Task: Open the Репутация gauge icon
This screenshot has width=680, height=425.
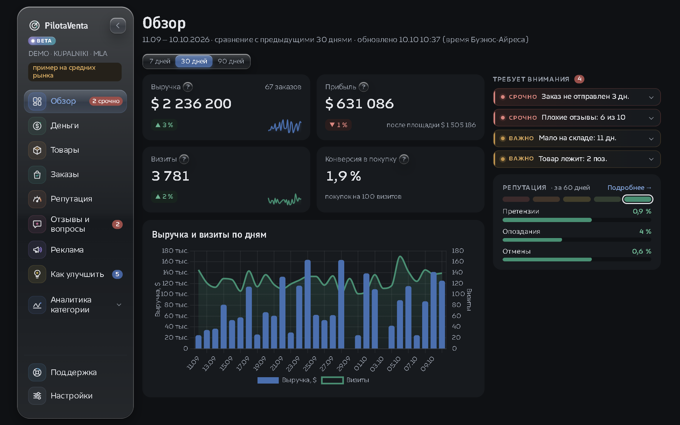Action: (37, 199)
